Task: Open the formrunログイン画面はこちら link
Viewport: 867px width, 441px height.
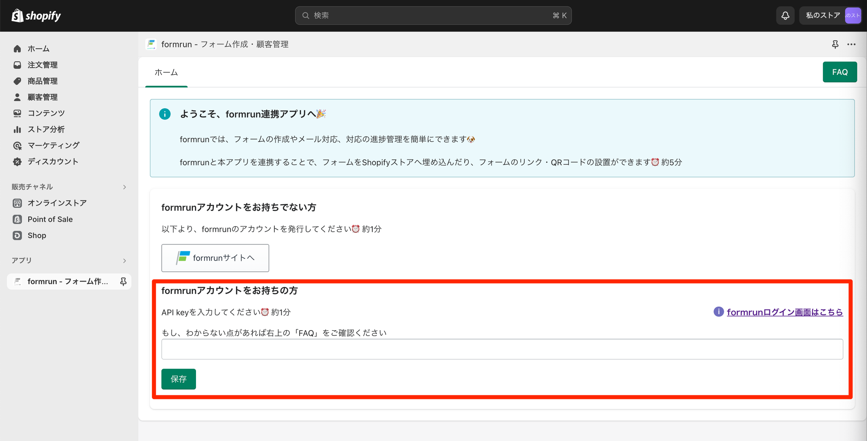Action: (784, 312)
